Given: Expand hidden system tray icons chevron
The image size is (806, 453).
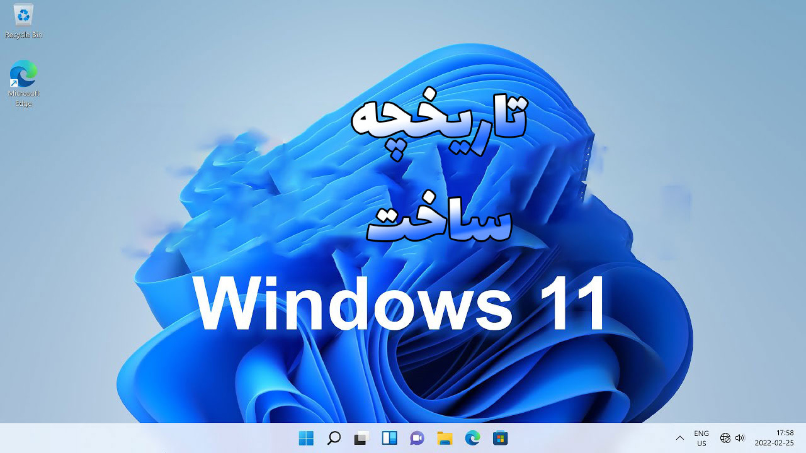Looking at the screenshot, I should (680, 438).
